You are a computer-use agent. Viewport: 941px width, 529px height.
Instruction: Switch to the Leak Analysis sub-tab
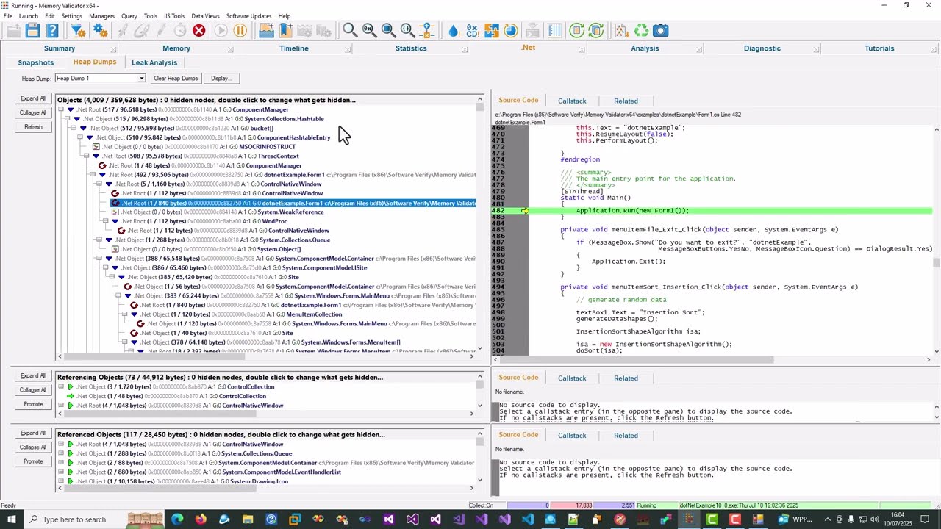[x=154, y=62]
